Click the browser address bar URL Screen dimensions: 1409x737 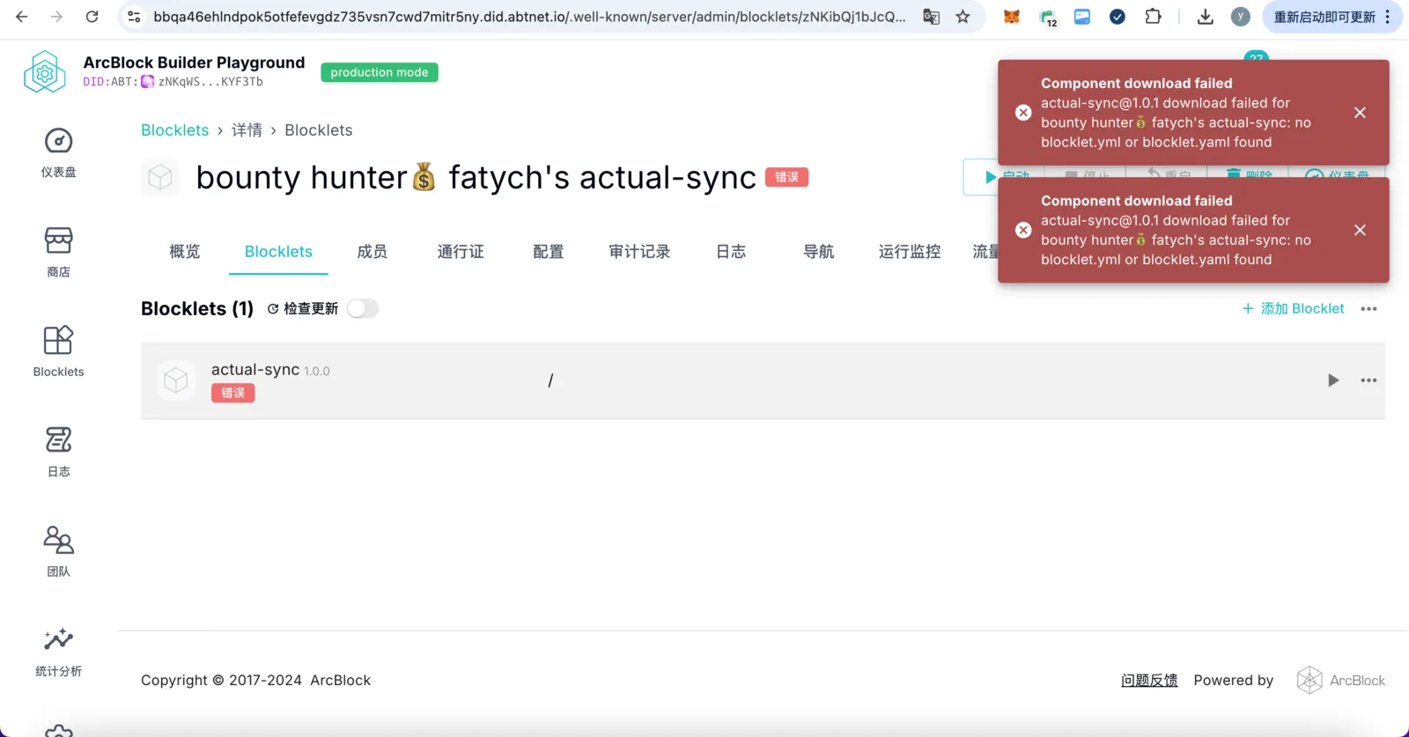click(529, 17)
